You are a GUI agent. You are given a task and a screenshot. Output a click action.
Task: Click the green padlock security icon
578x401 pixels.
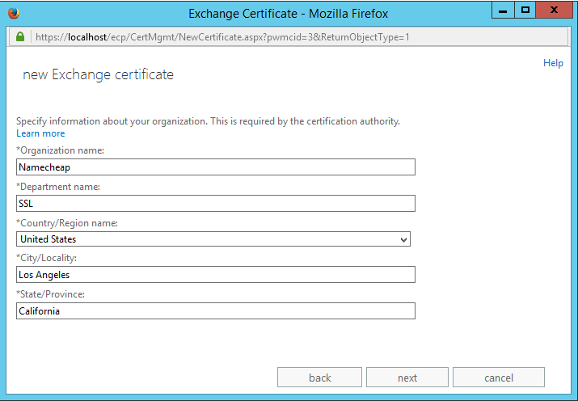point(19,37)
